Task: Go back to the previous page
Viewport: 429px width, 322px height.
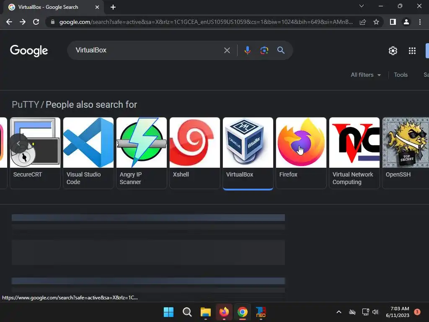Action: click(9, 22)
